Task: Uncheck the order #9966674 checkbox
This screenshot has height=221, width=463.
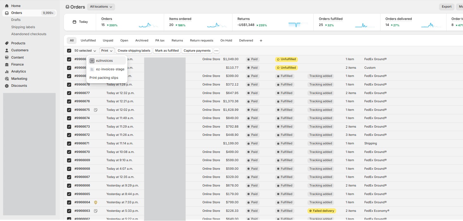Action: (69, 118)
